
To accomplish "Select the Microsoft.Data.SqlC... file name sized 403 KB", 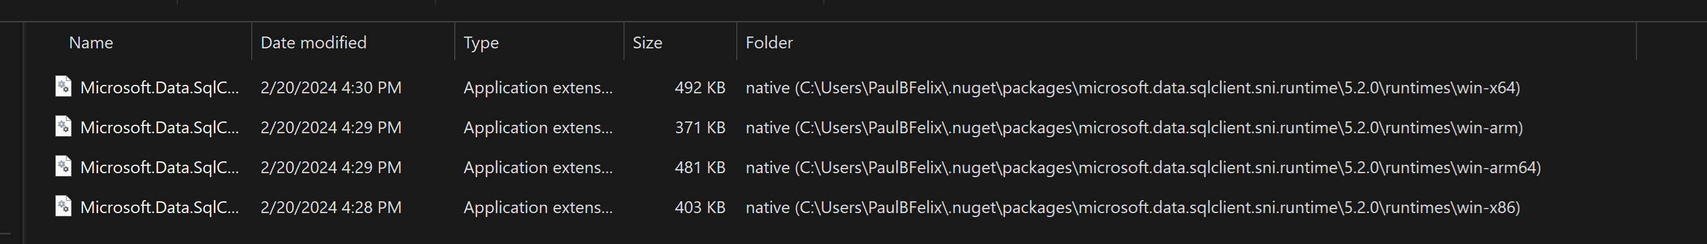I will tap(159, 207).
